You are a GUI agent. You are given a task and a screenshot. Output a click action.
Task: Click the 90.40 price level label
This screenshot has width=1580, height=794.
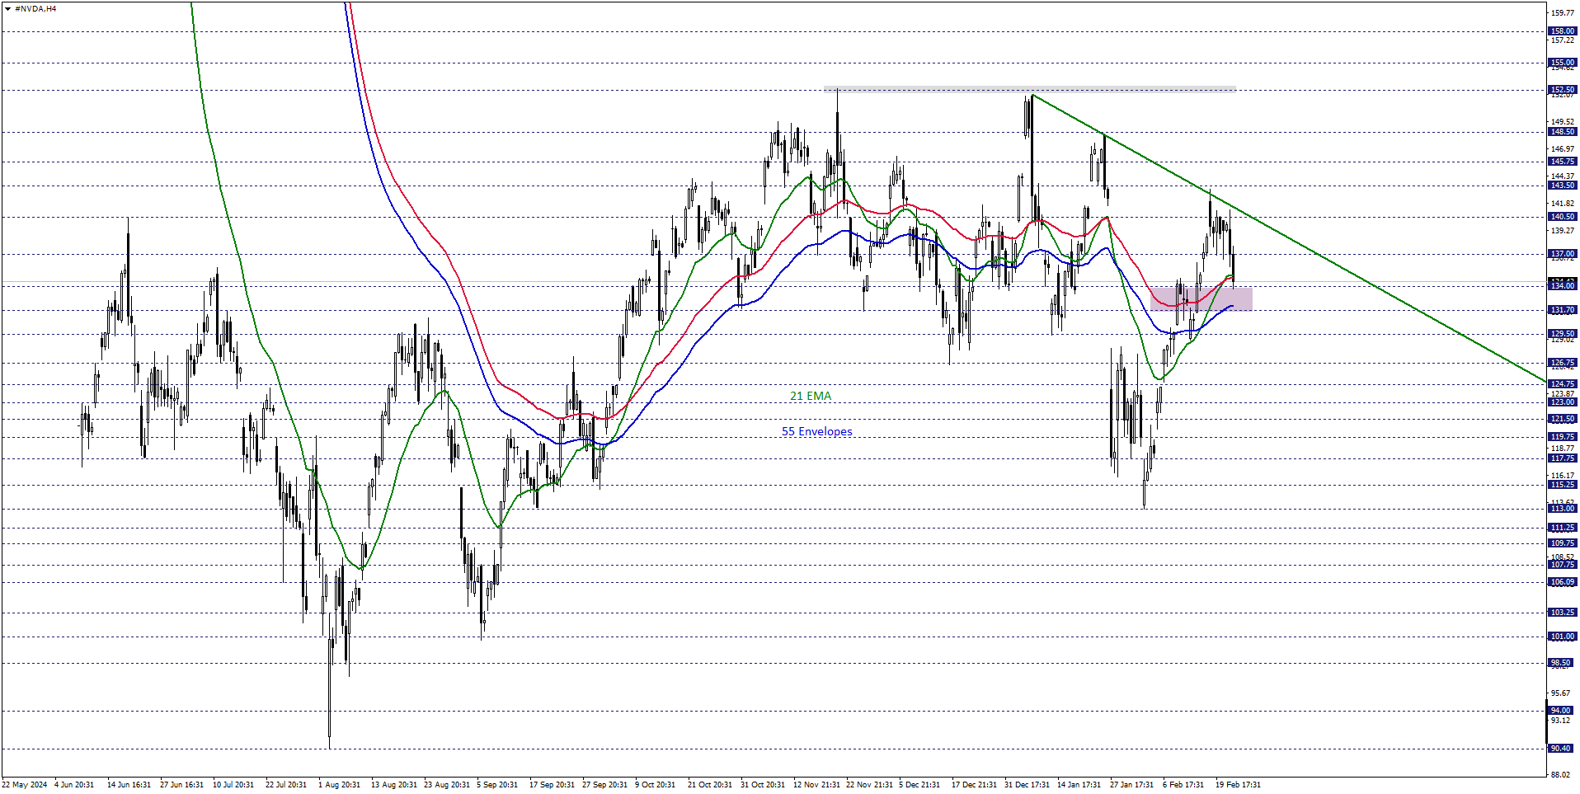coord(1560,749)
